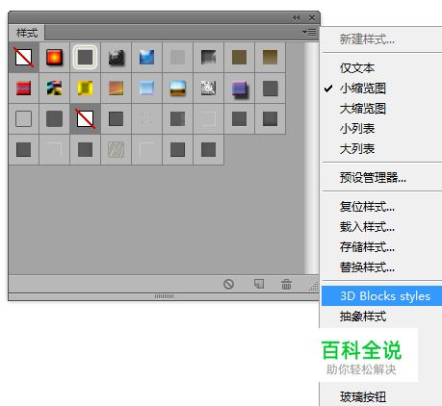Click the panel bottom resize grip handle

click(164, 296)
